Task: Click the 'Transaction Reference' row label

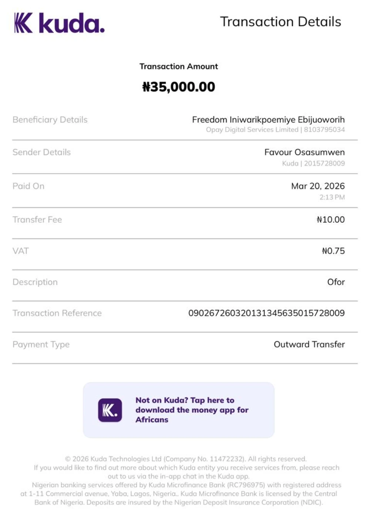Action: (x=57, y=313)
